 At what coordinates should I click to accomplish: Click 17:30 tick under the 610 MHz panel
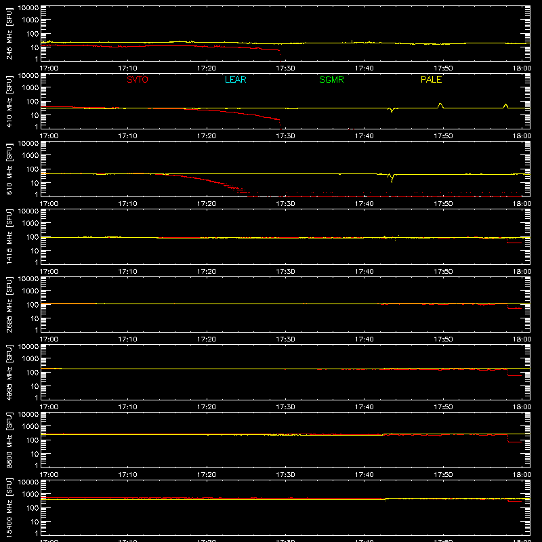point(285,204)
